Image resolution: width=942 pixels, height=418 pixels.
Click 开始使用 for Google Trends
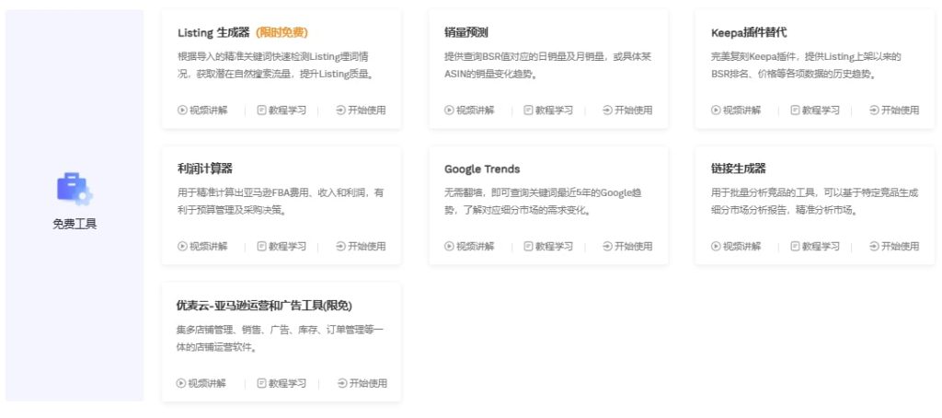tap(627, 246)
